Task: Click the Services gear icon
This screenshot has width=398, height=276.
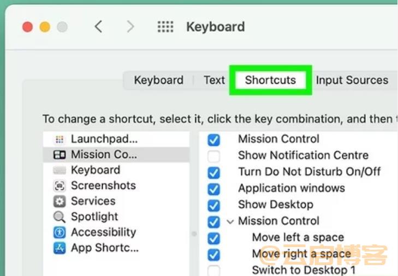Action: [60, 201]
